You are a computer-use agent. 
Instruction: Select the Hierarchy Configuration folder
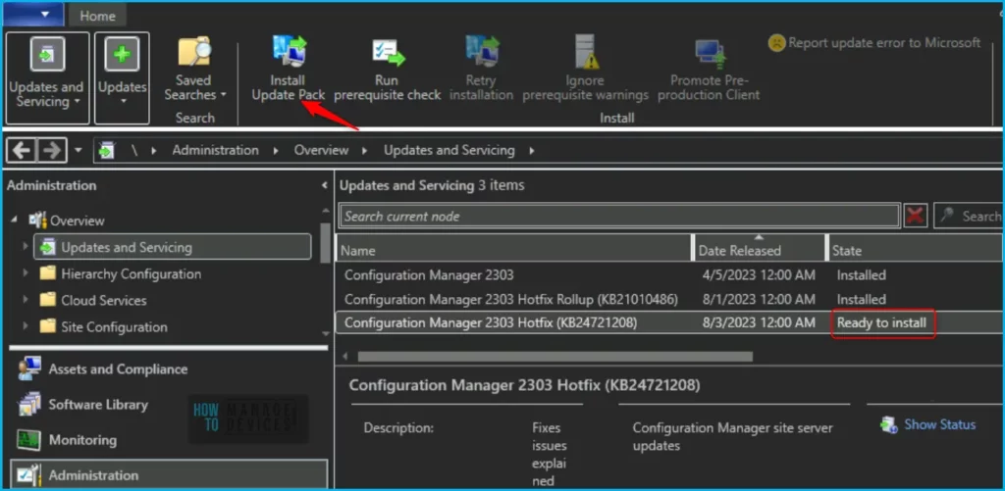131,274
